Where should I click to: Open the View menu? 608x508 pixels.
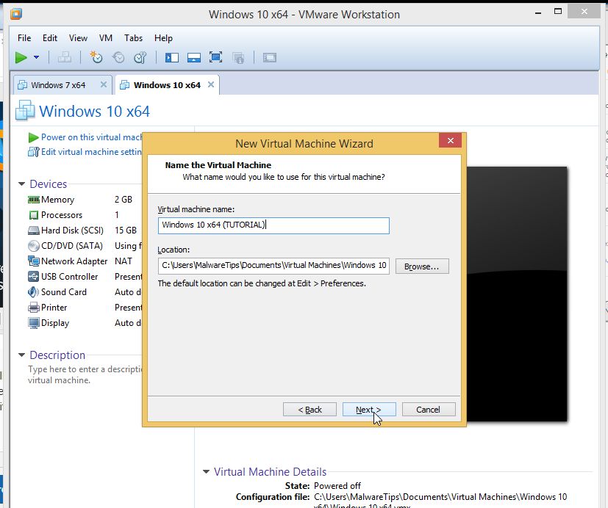(x=78, y=38)
